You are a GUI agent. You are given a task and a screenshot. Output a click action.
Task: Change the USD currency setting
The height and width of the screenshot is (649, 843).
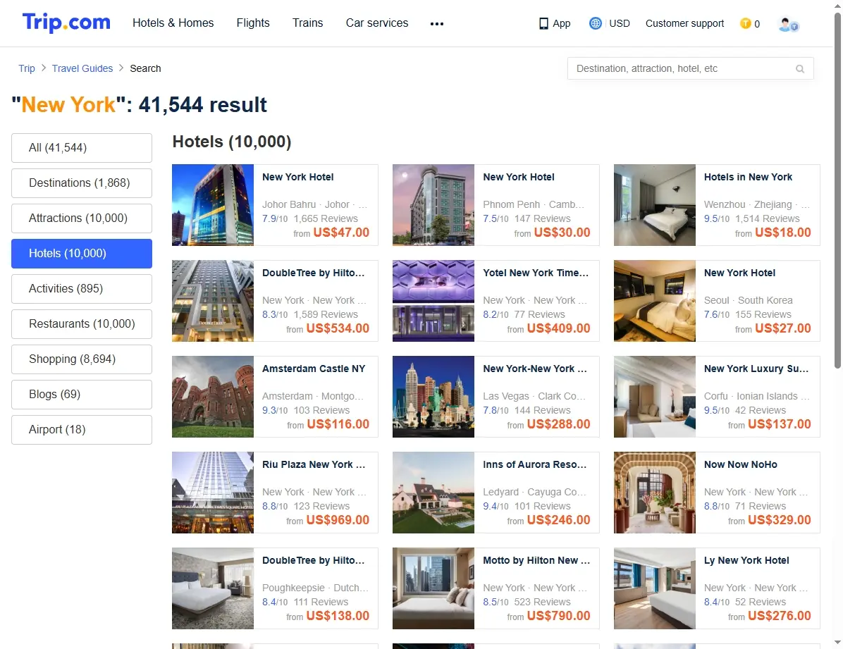[x=620, y=24]
